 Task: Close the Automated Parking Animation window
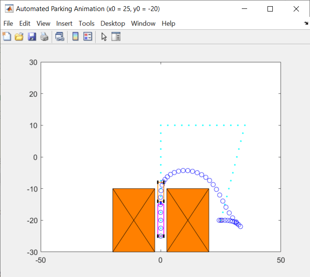[296, 9]
